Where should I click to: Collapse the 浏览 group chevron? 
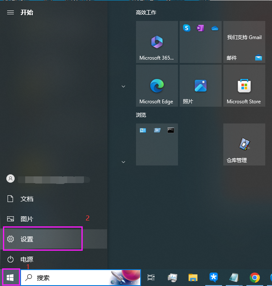[x=123, y=162]
